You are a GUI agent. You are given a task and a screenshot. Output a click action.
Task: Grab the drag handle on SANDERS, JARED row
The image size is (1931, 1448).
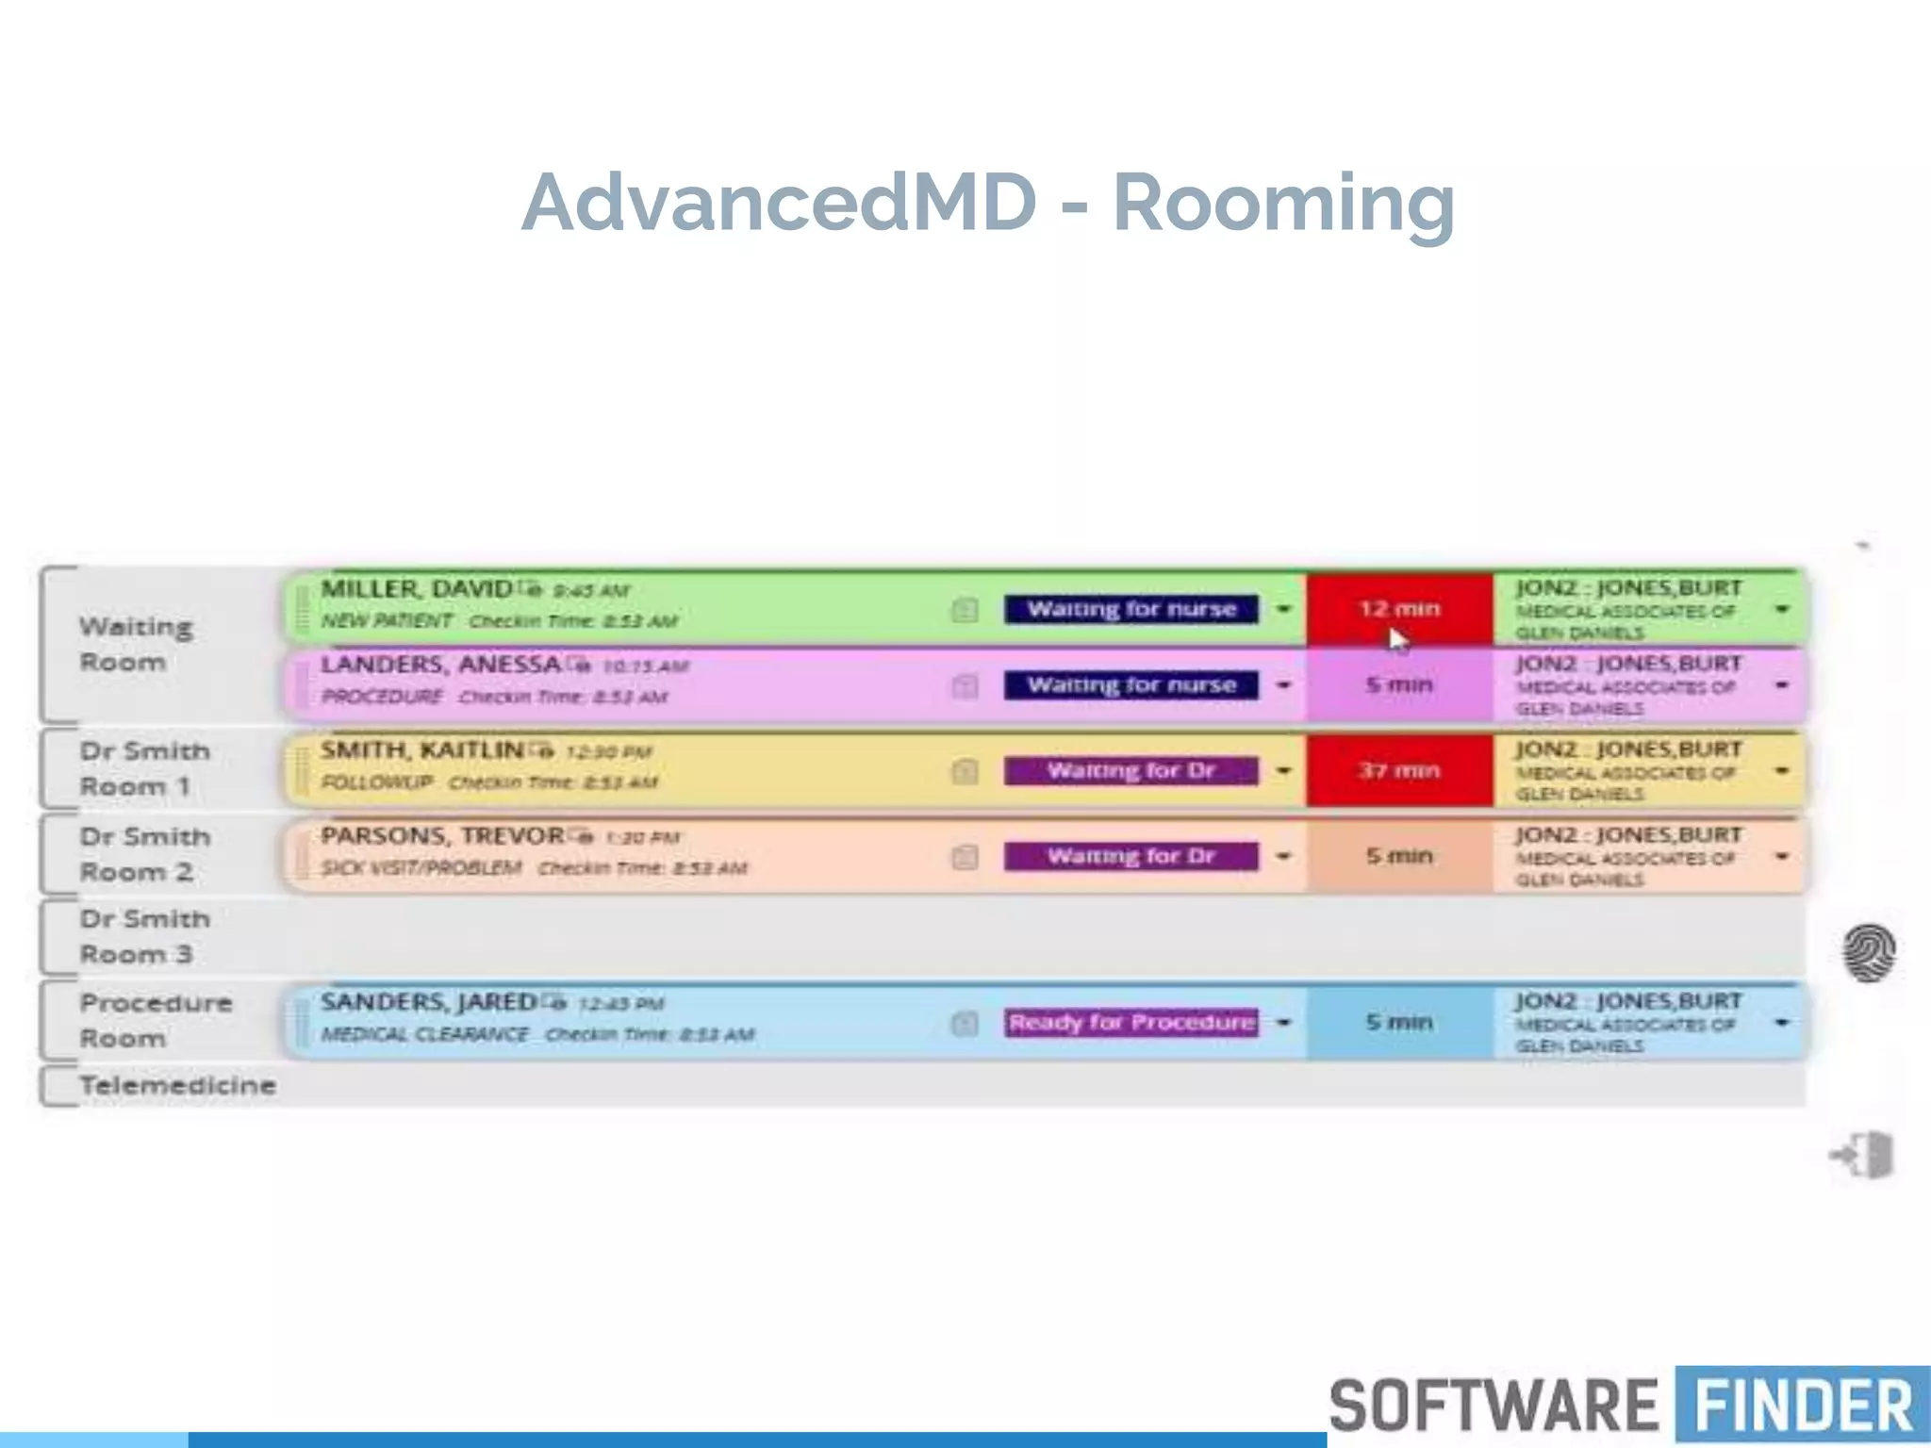[302, 1022]
